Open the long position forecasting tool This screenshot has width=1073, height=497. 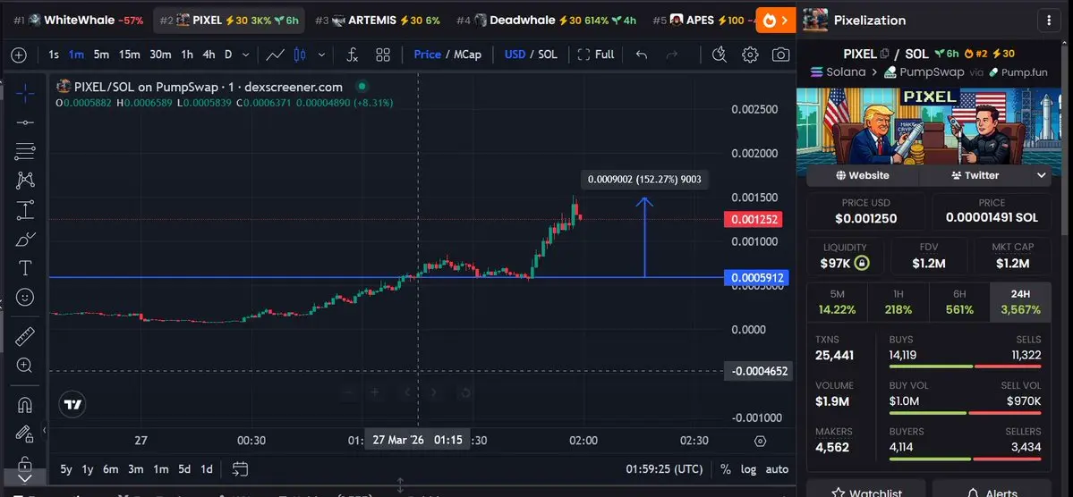[25, 210]
